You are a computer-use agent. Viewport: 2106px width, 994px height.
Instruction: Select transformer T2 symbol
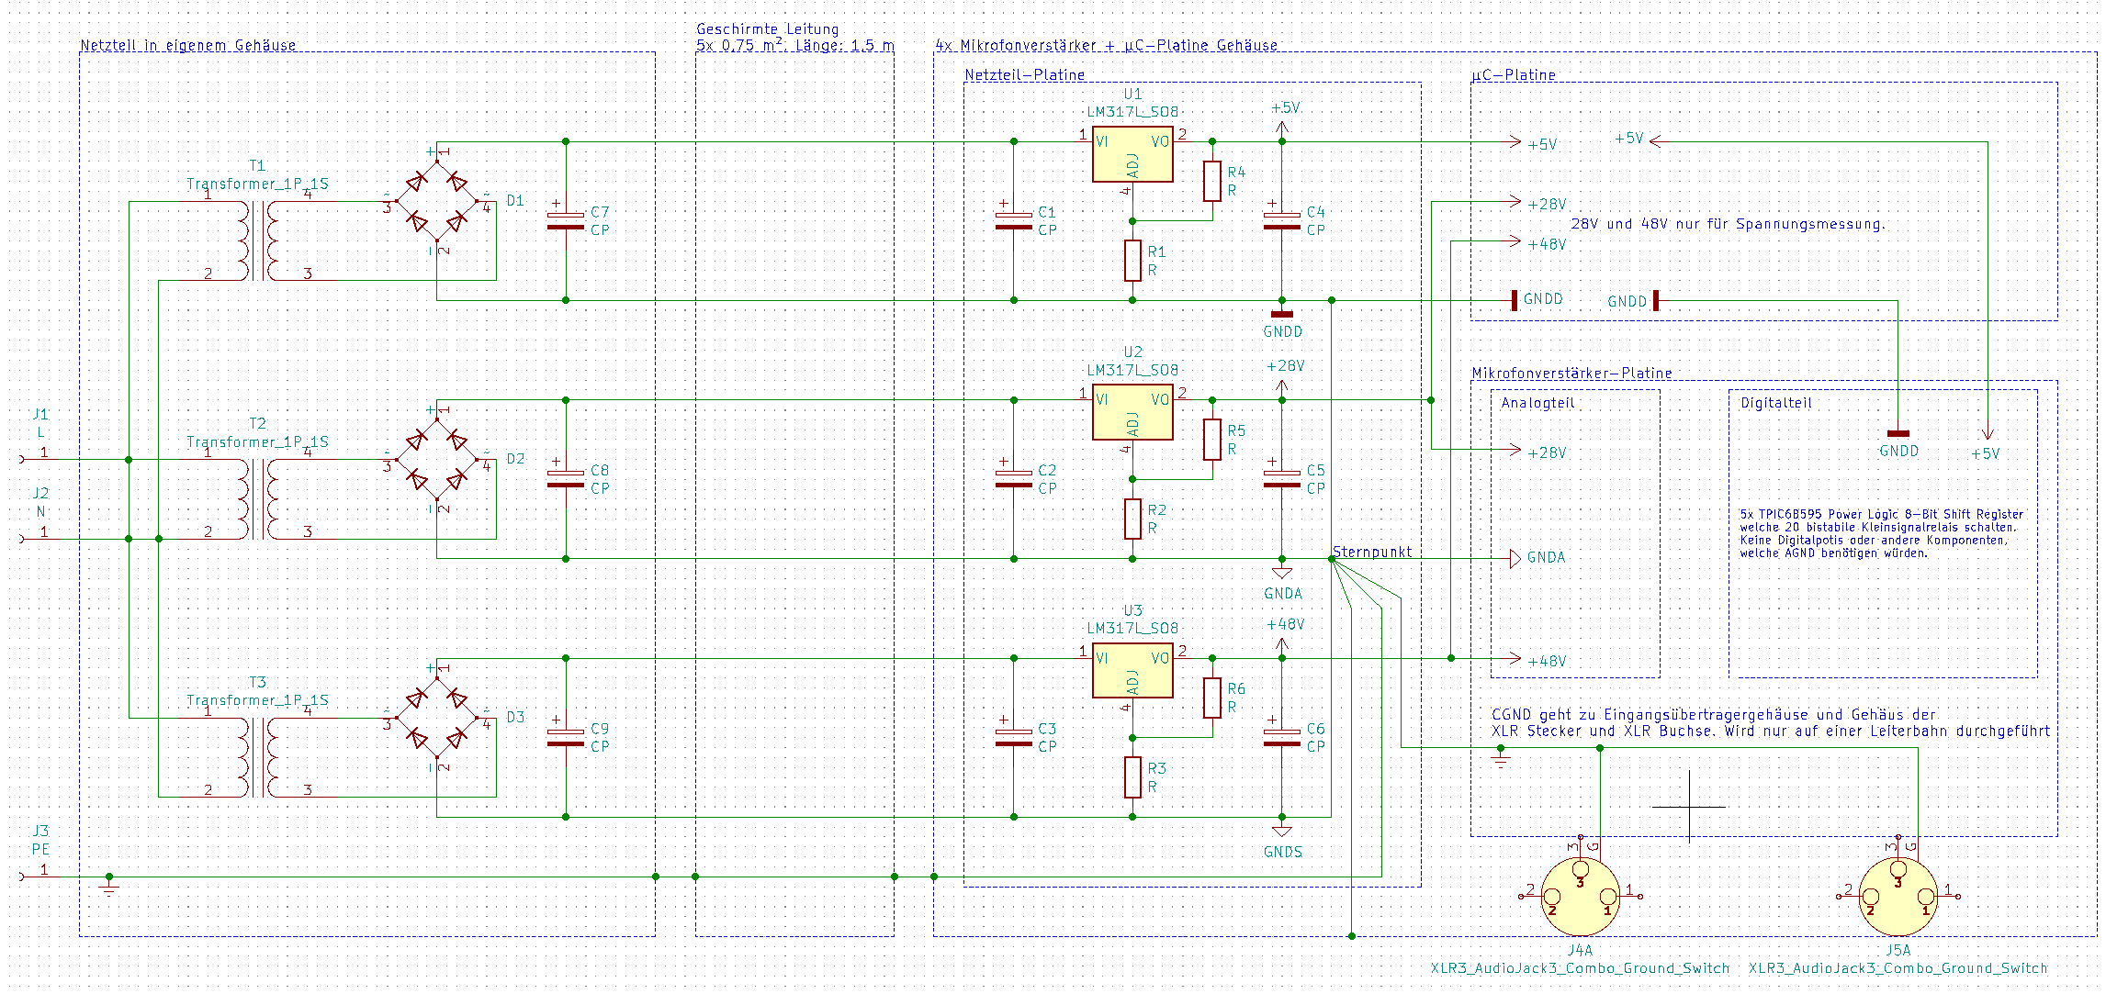click(259, 498)
